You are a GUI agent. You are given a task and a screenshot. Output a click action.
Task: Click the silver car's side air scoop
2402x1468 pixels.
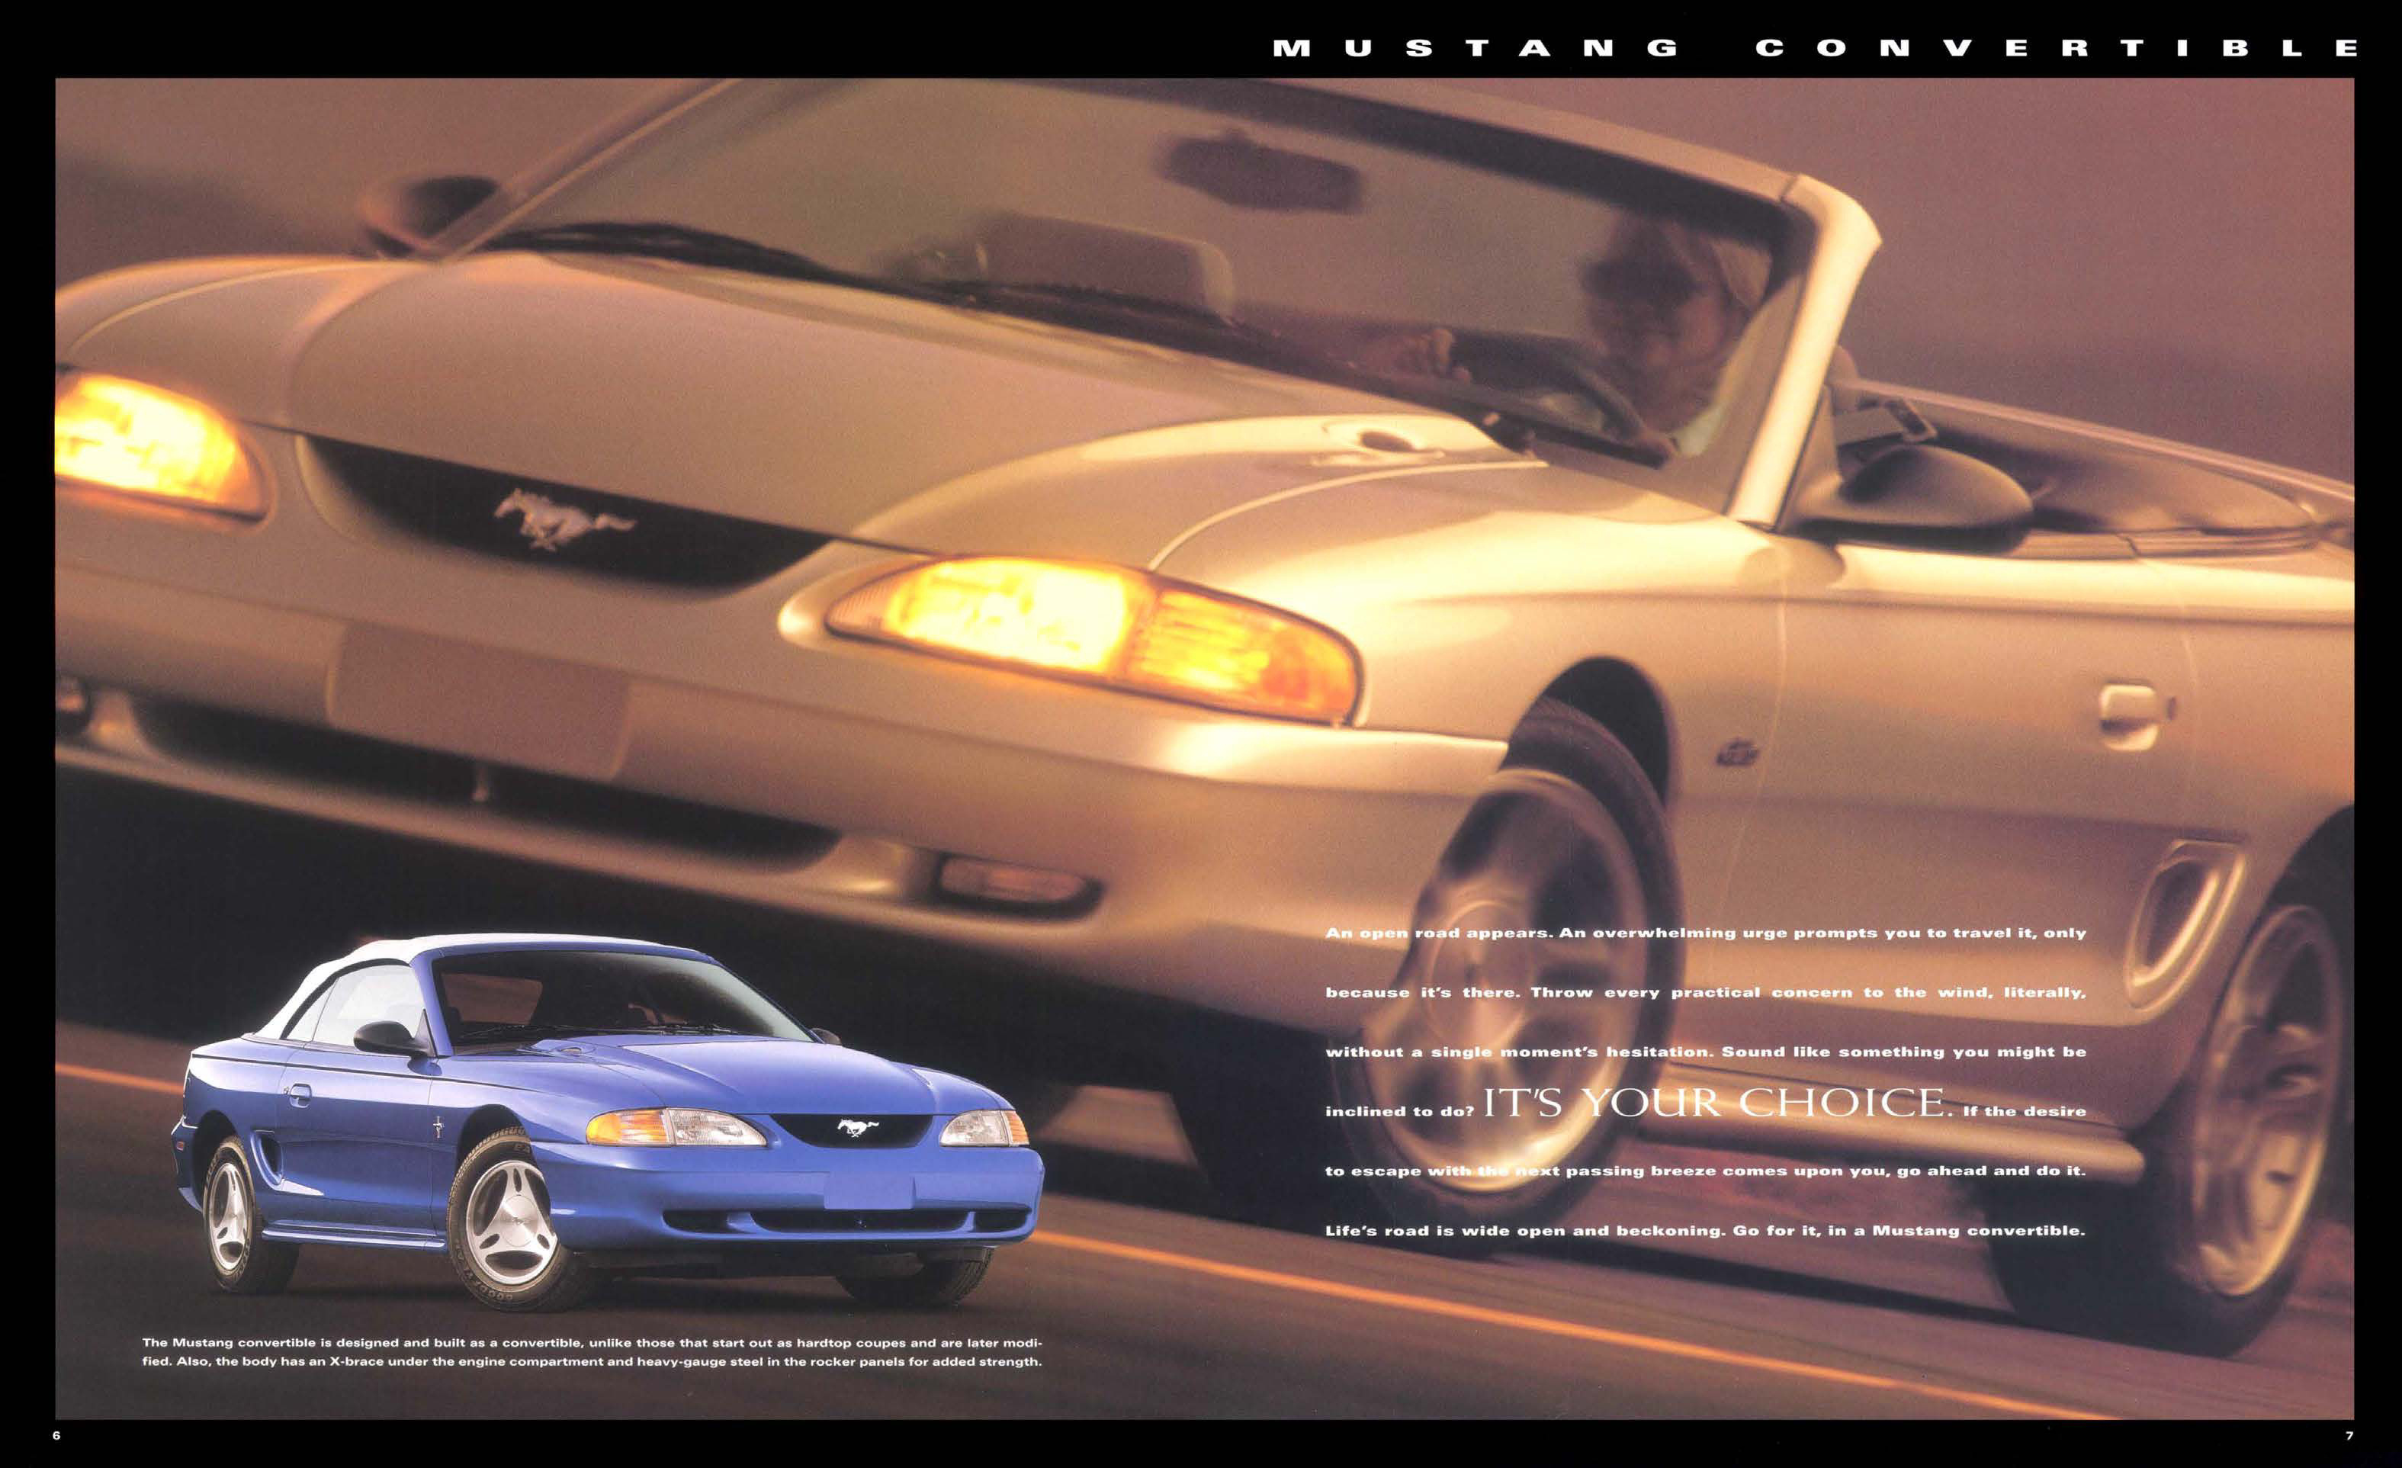pos(2184,911)
